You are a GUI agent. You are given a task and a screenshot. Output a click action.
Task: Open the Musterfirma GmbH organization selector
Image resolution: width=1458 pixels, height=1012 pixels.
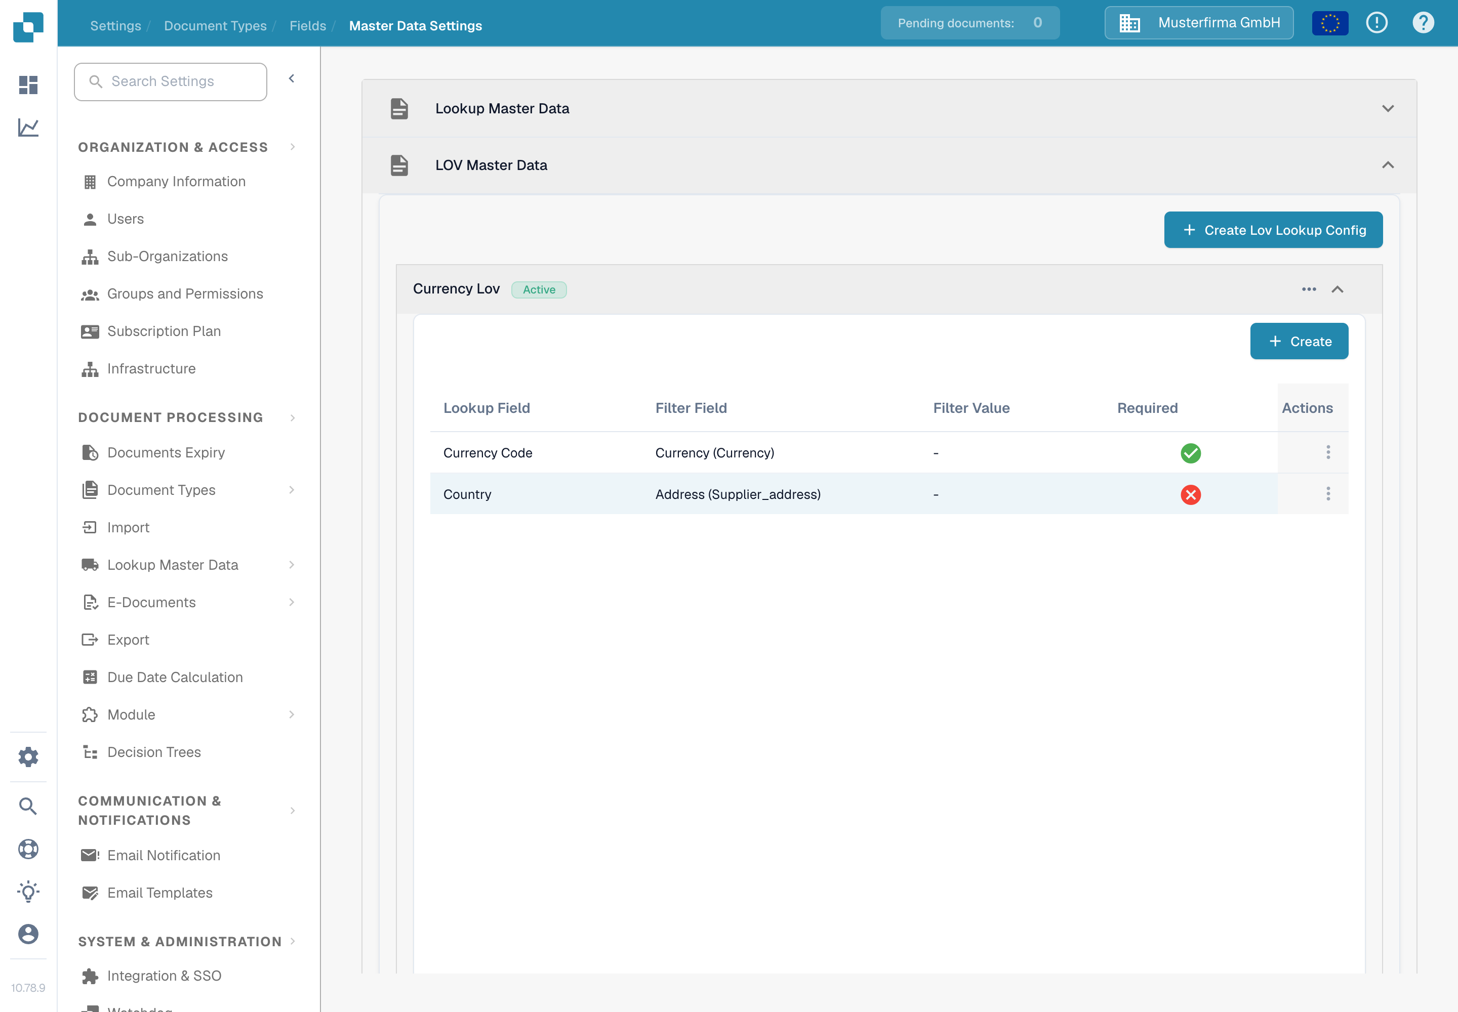[x=1198, y=23]
